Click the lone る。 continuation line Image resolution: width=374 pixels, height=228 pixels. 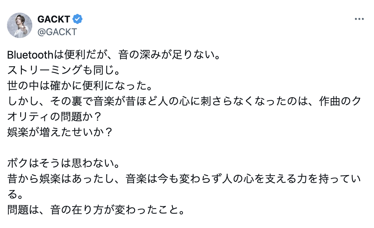[15, 194]
